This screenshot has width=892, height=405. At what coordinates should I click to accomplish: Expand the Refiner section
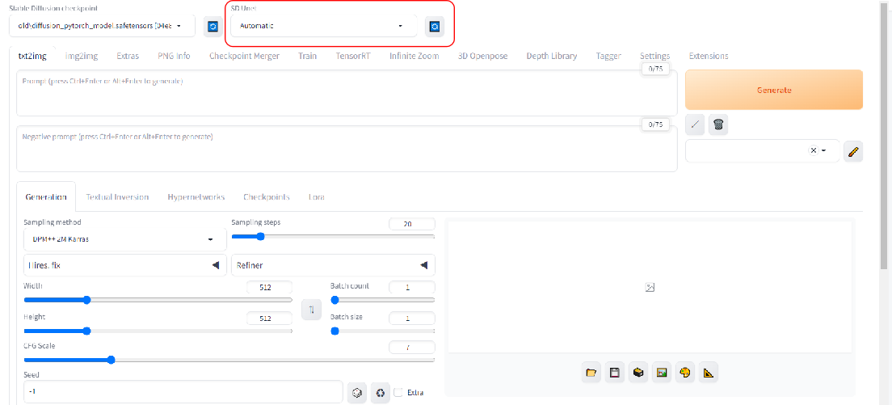[x=333, y=265]
